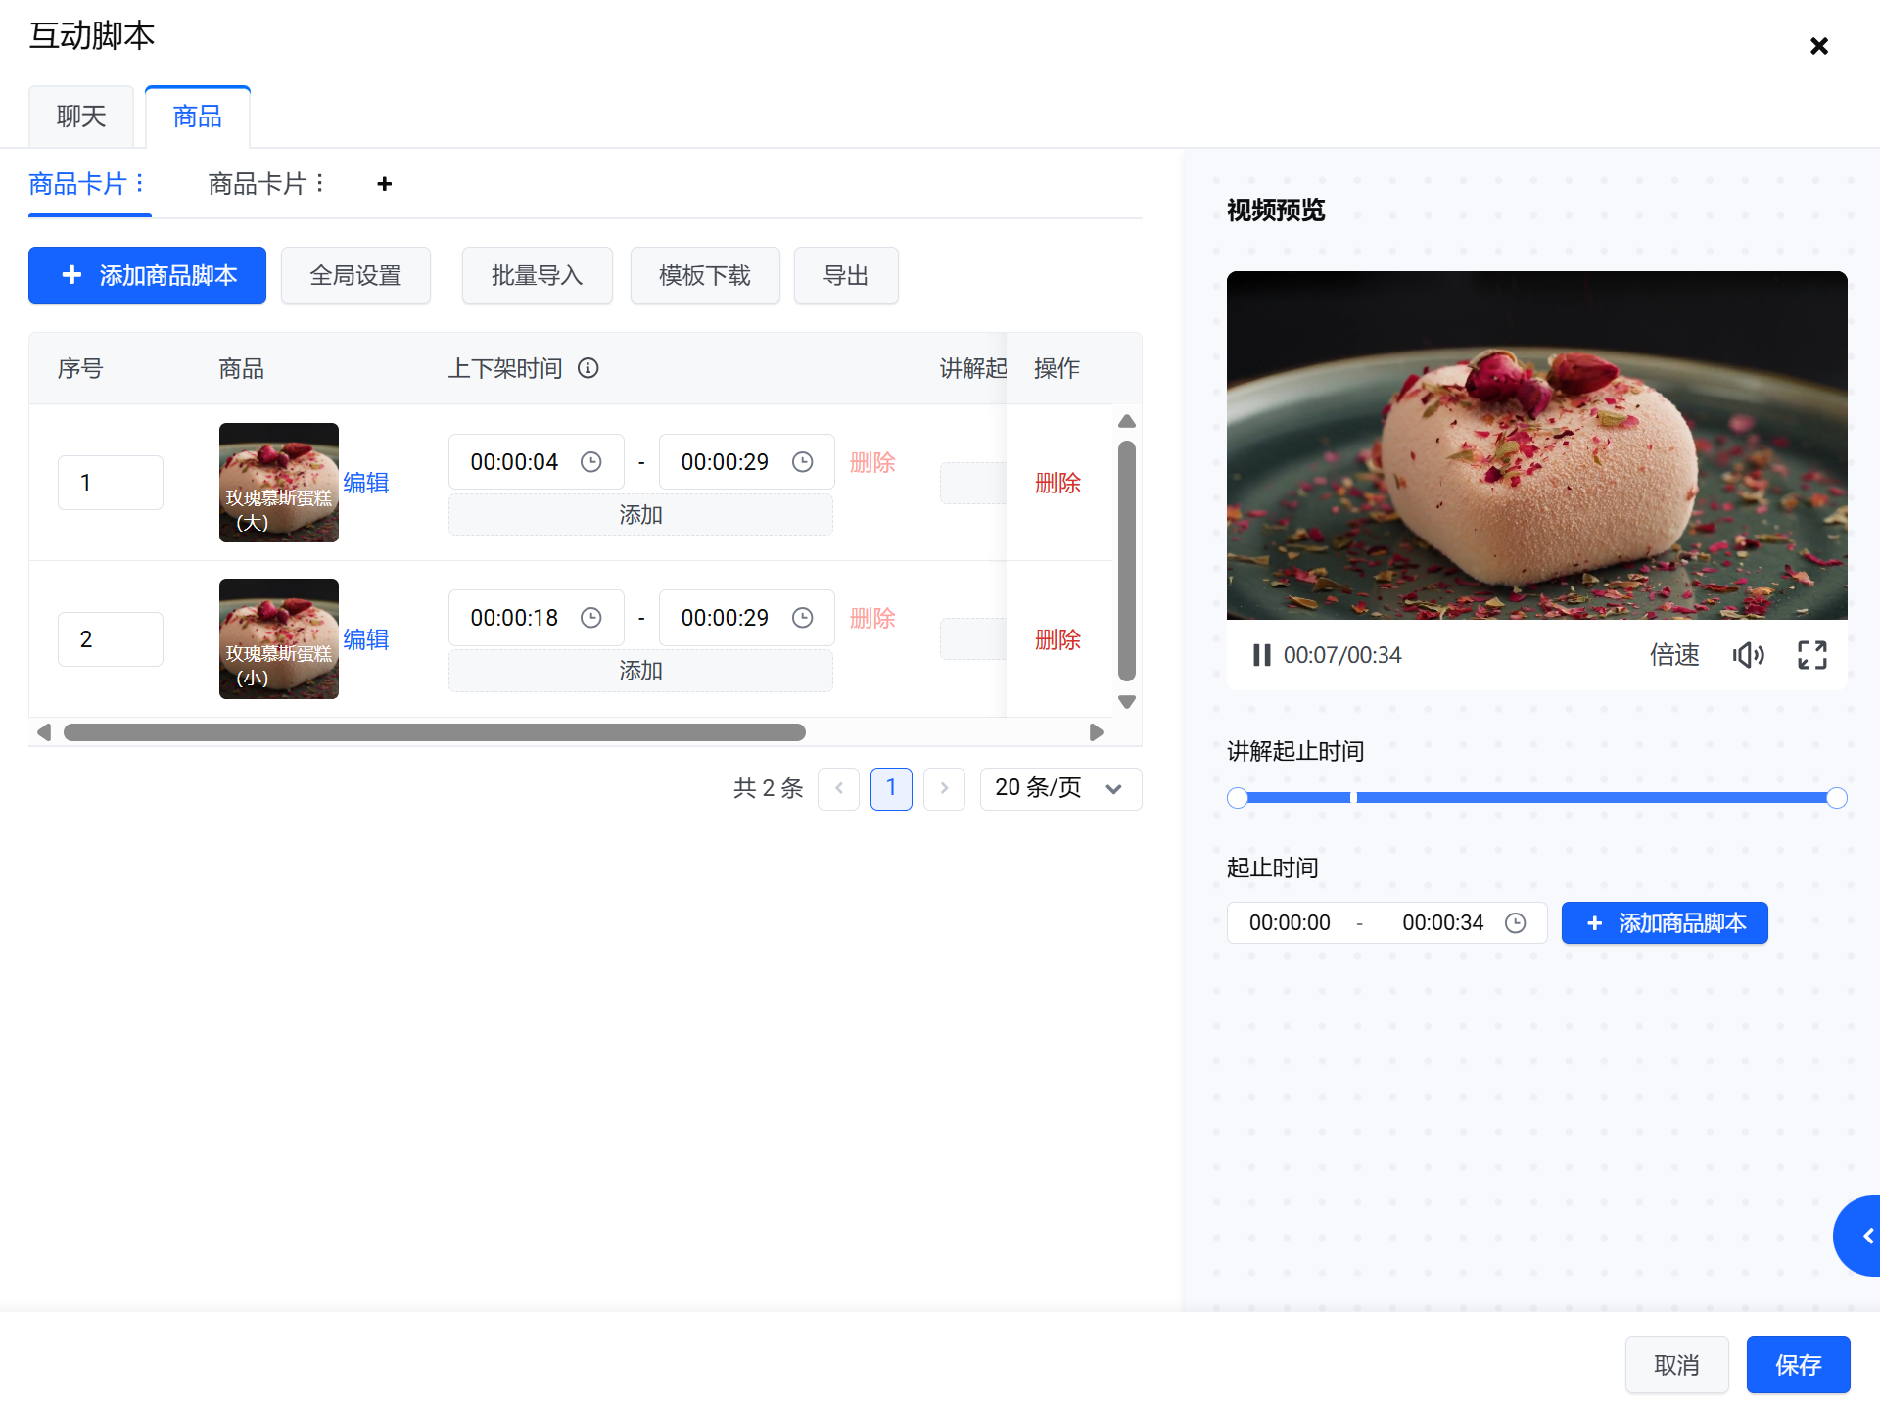This screenshot has width=1880, height=1406.
Task: Open clock picker for 00:00:04 start time
Action: (x=591, y=462)
